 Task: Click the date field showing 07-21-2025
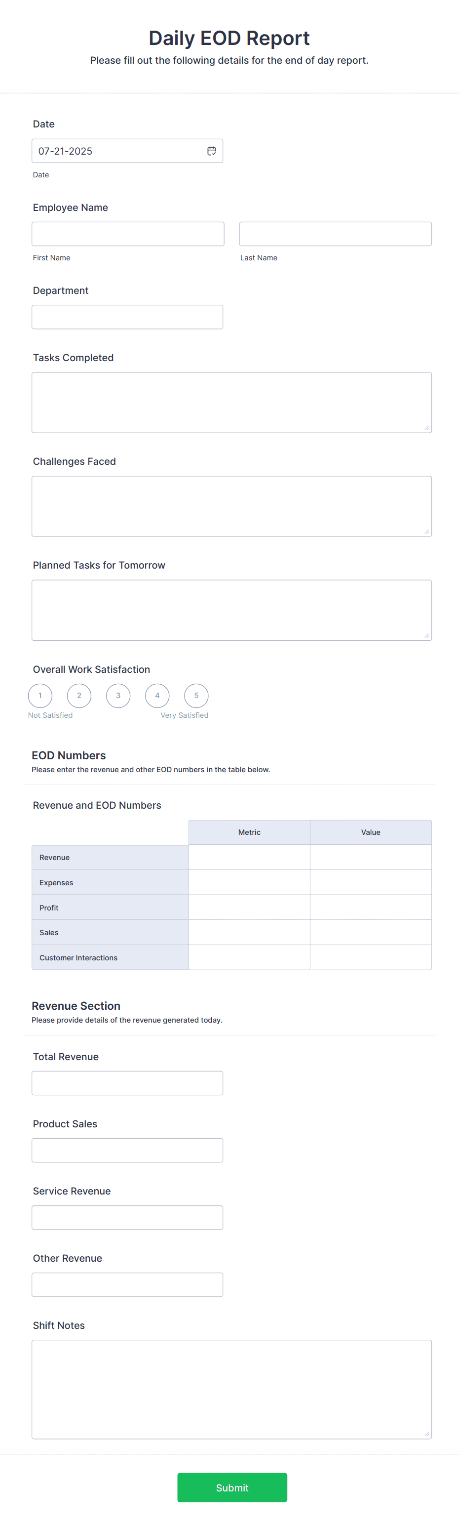pyautogui.click(x=118, y=151)
